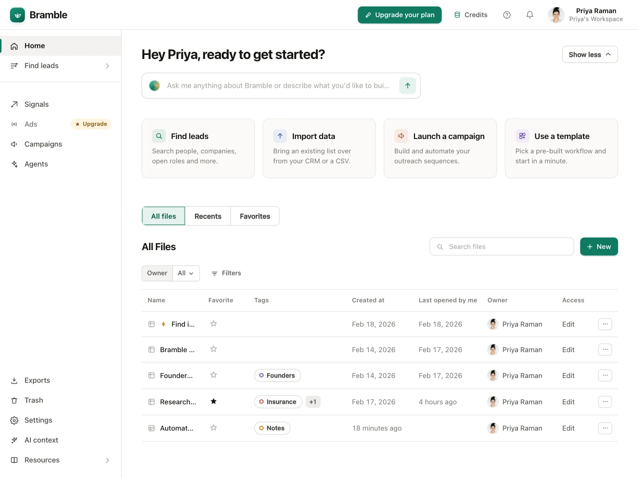Screen dimensions: 638x478
Task: Click the document icon in Automat... row
Action: pyautogui.click(x=152, y=428)
